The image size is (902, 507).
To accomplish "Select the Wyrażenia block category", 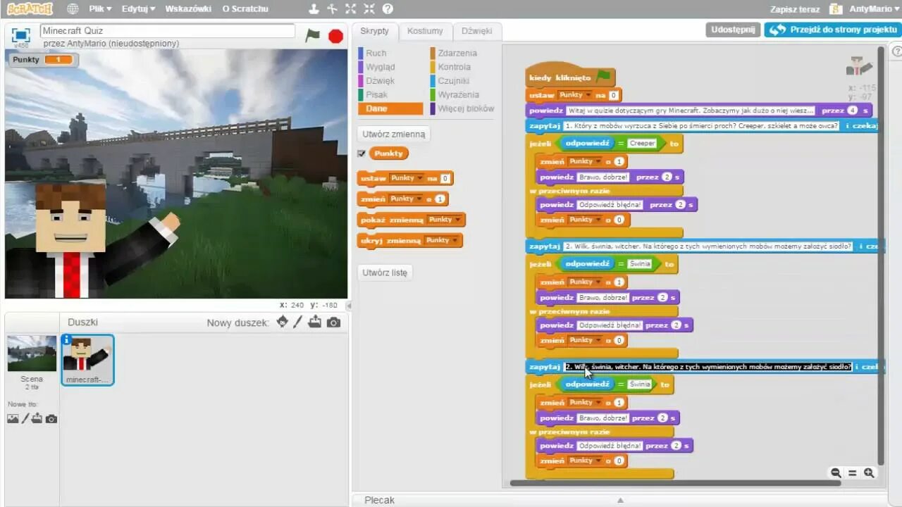I will coord(458,94).
